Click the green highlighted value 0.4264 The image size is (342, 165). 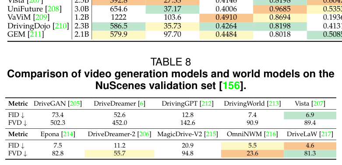226,26
